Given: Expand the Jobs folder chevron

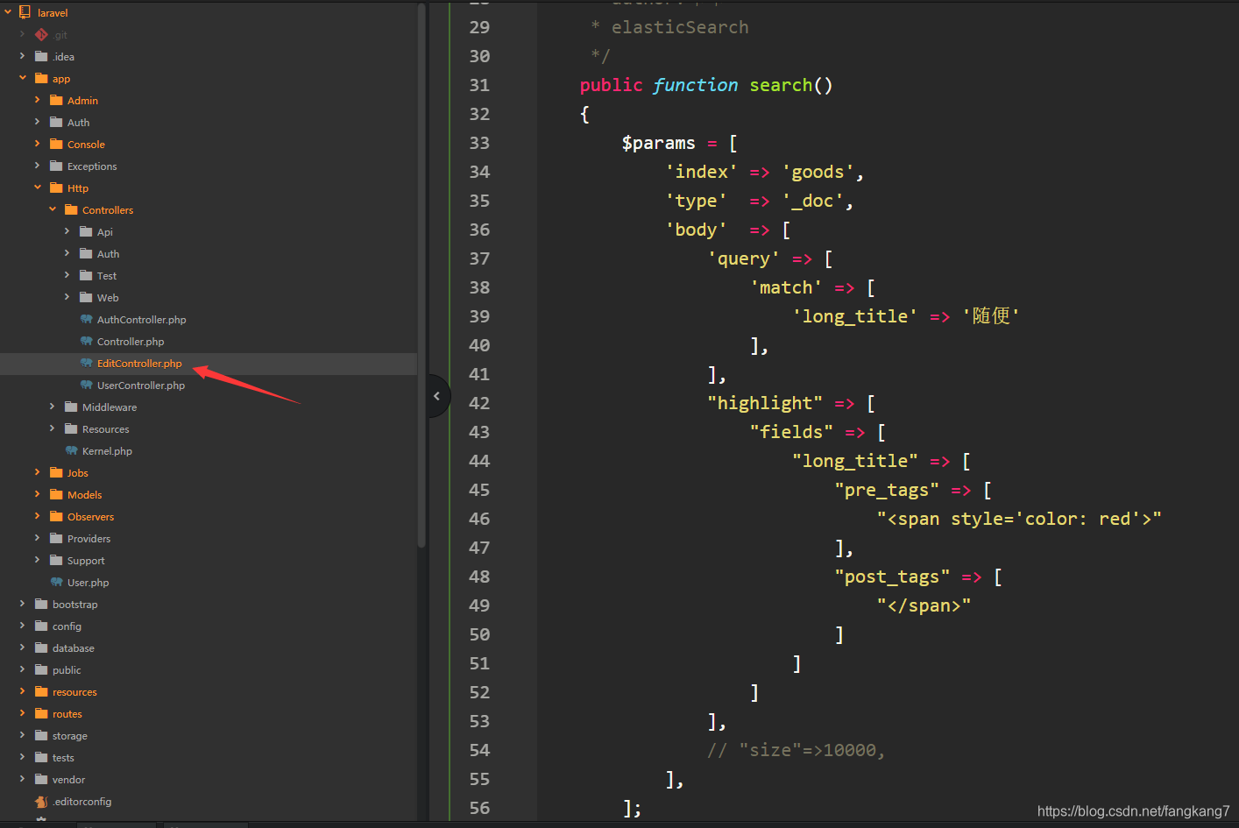Looking at the screenshot, I should click(x=38, y=472).
